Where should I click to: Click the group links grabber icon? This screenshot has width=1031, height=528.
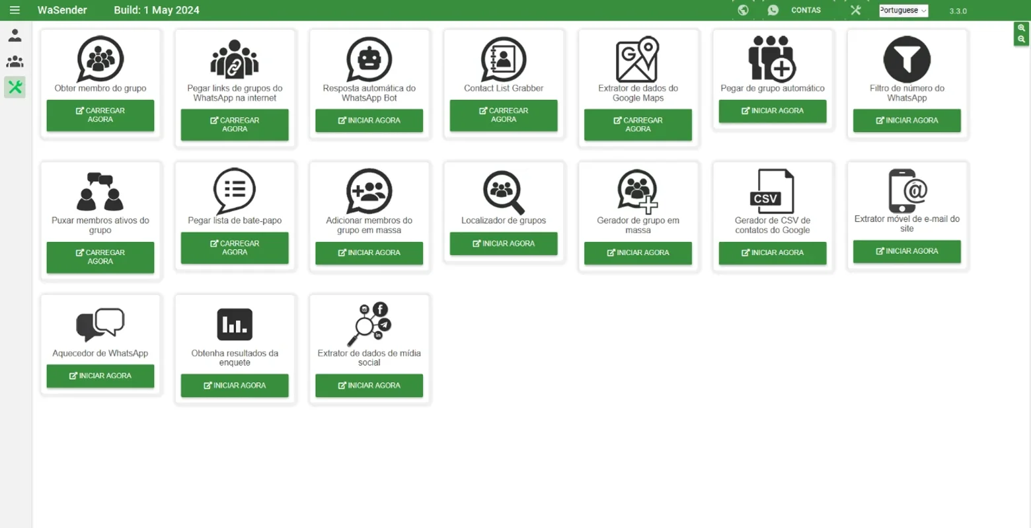pyautogui.click(x=235, y=59)
